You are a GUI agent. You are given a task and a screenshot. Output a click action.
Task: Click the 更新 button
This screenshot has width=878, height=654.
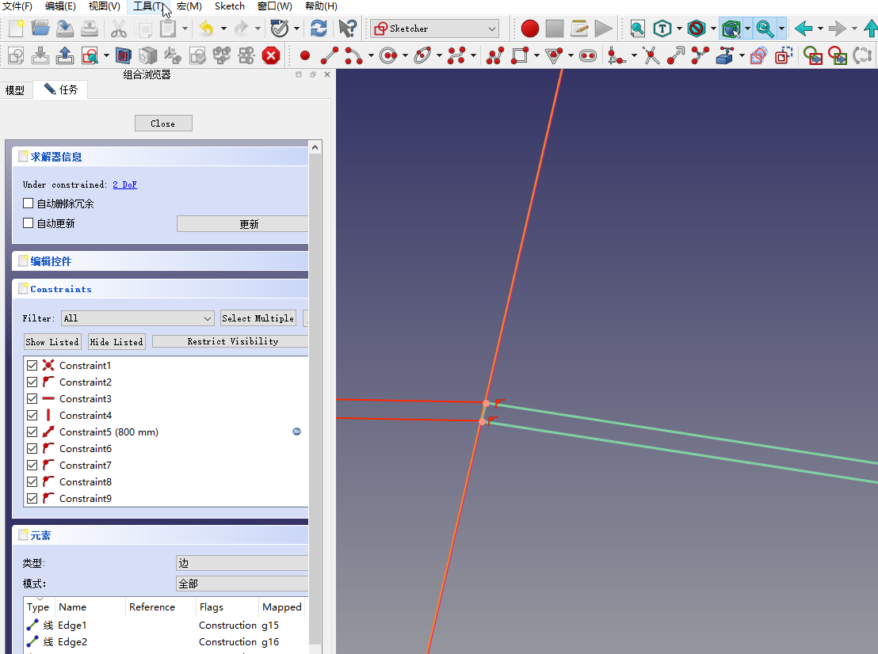pos(242,224)
